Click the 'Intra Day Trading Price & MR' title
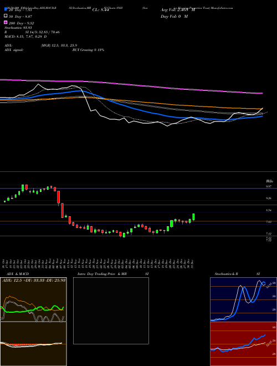 102,273
